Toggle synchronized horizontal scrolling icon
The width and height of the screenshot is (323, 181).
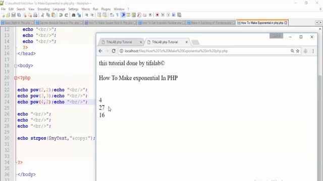coord(104,15)
